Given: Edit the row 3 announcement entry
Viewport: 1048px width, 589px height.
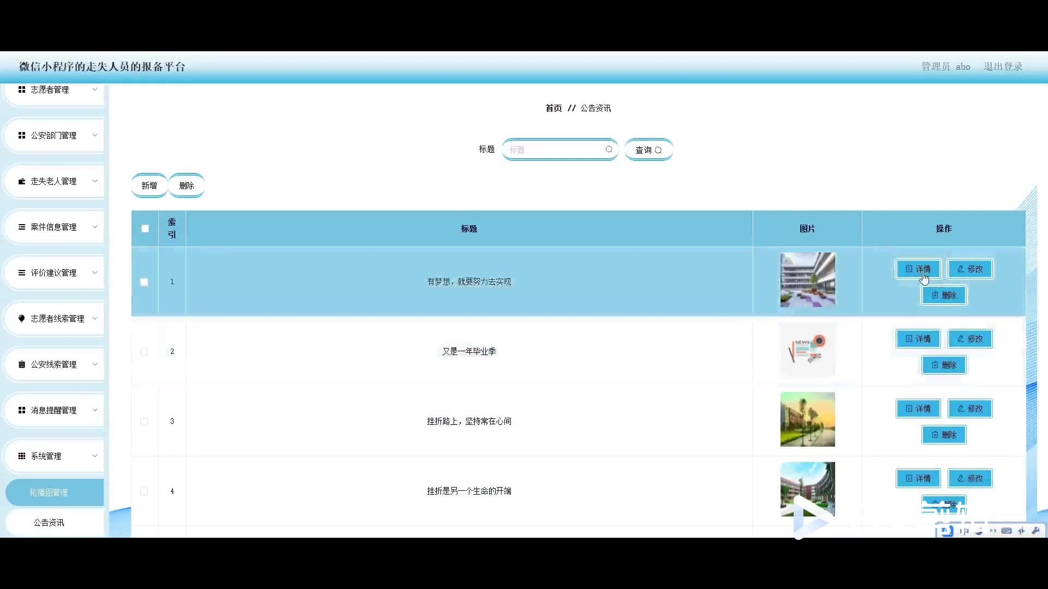Looking at the screenshot, I should coord(970,408).
